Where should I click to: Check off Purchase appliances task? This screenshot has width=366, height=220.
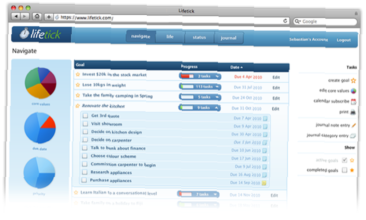84,180
